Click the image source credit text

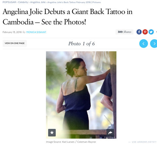(x=71, y=142)
